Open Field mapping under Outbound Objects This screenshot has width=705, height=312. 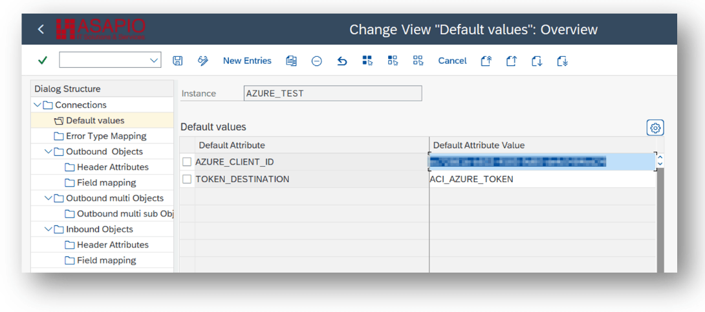(106, 183)
